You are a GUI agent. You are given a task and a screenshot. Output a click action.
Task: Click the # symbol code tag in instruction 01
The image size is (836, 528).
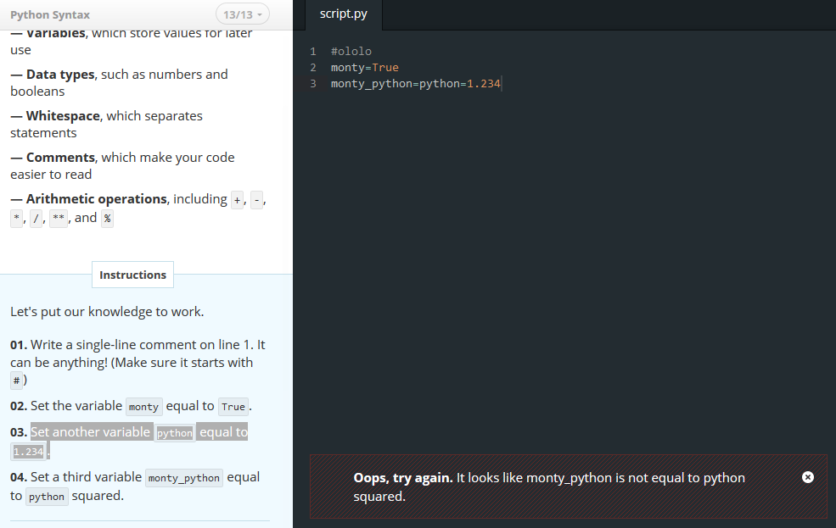(16, 381)
